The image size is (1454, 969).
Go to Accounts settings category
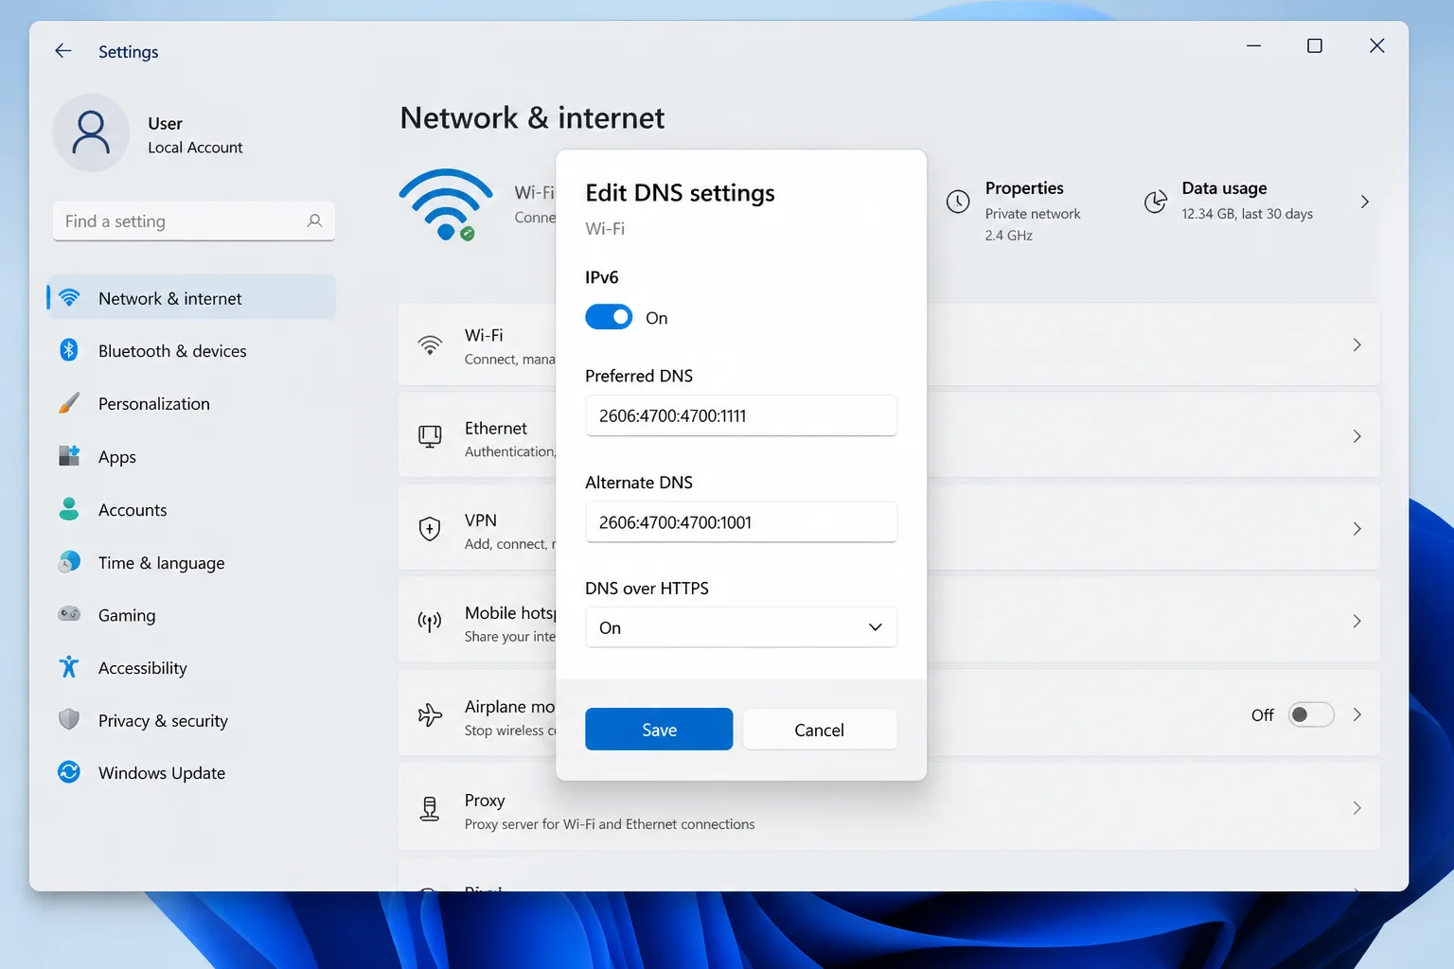coord(191,509)
